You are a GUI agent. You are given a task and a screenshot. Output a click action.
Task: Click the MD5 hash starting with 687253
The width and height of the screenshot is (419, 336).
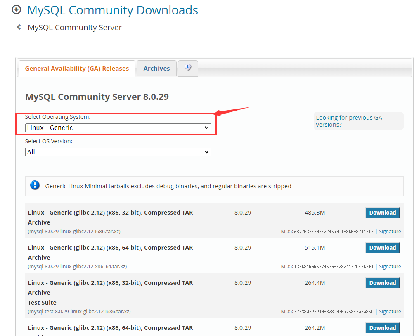pos(334,232)
